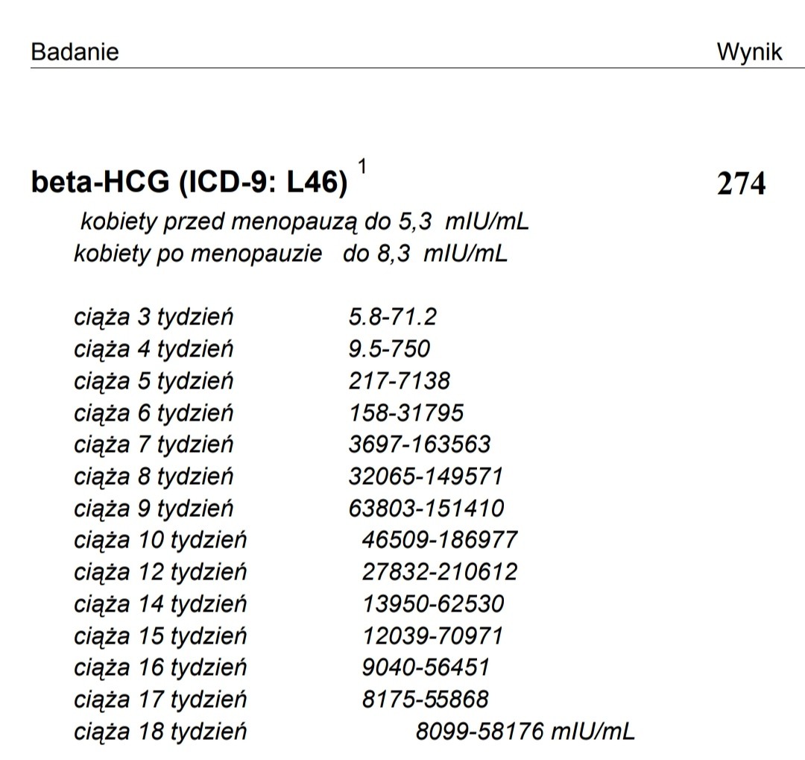Viewport: 805px width, 760px height.
Task: Select the 'ciąża 10 tydzień' row label
Action: 160,539
